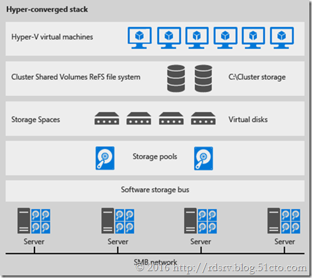Click the C:\Cluster storage label
Image resolution: width=312 pixels, height=278 pixels.
tap(257, 77)
